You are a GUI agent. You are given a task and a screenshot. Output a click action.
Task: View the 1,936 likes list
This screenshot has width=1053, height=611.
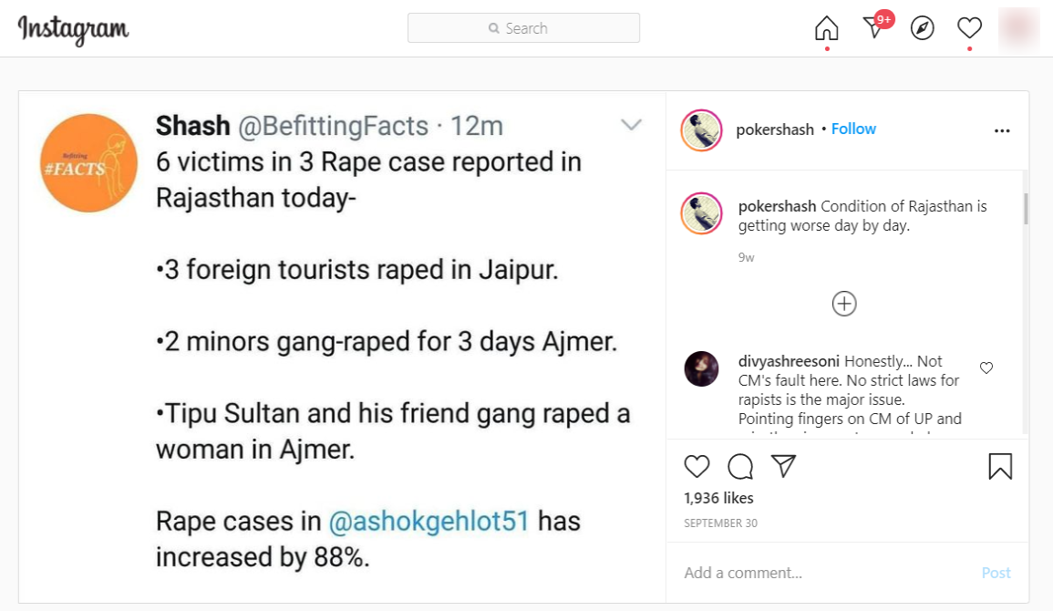coord(718,498)
